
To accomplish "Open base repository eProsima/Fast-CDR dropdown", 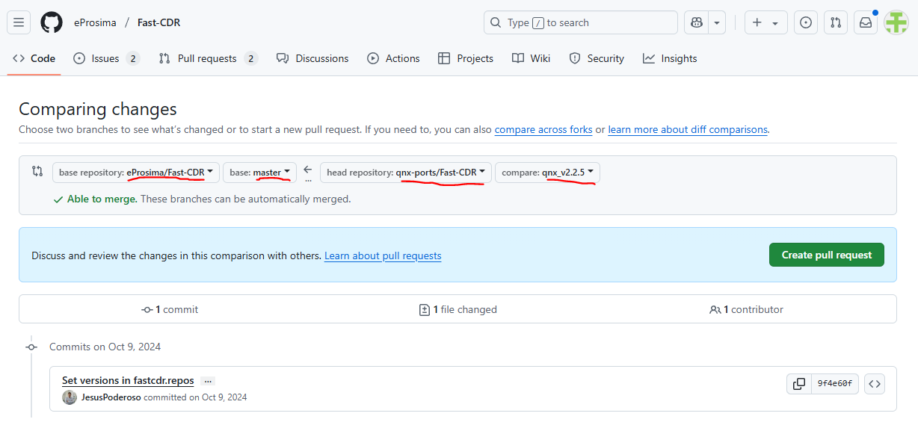I will (136, 173).
